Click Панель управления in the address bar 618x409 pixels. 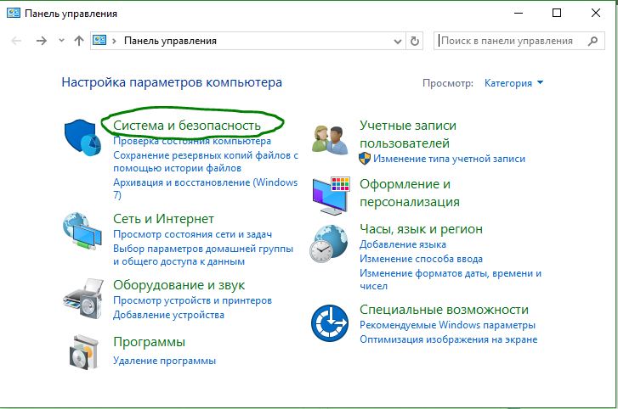(170, 41)
